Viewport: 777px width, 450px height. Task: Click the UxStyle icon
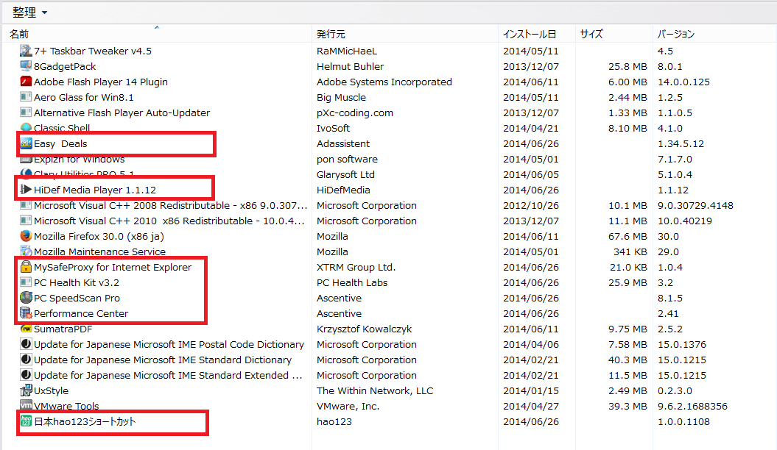click(x=26, y=390)
